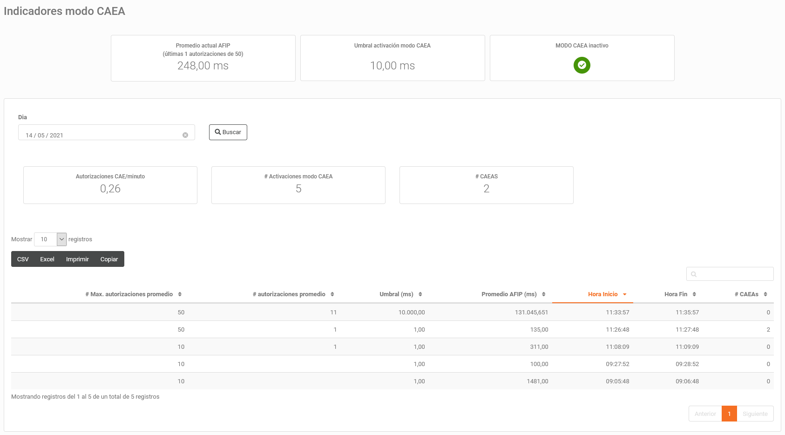The height and width of the screenshot is (435, 785).
Task: Export table as CSV
Action: [x=23, y=259]
